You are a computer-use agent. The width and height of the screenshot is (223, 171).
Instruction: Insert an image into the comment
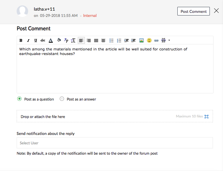click(141, 40)
